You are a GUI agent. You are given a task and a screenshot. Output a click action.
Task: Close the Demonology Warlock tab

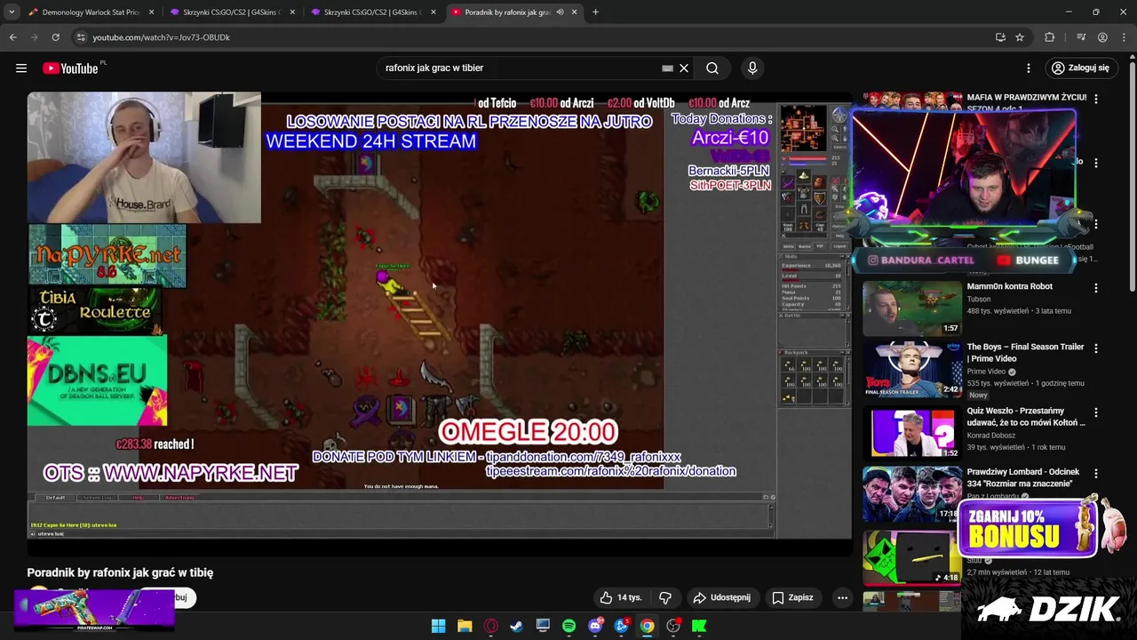point(151,12)
